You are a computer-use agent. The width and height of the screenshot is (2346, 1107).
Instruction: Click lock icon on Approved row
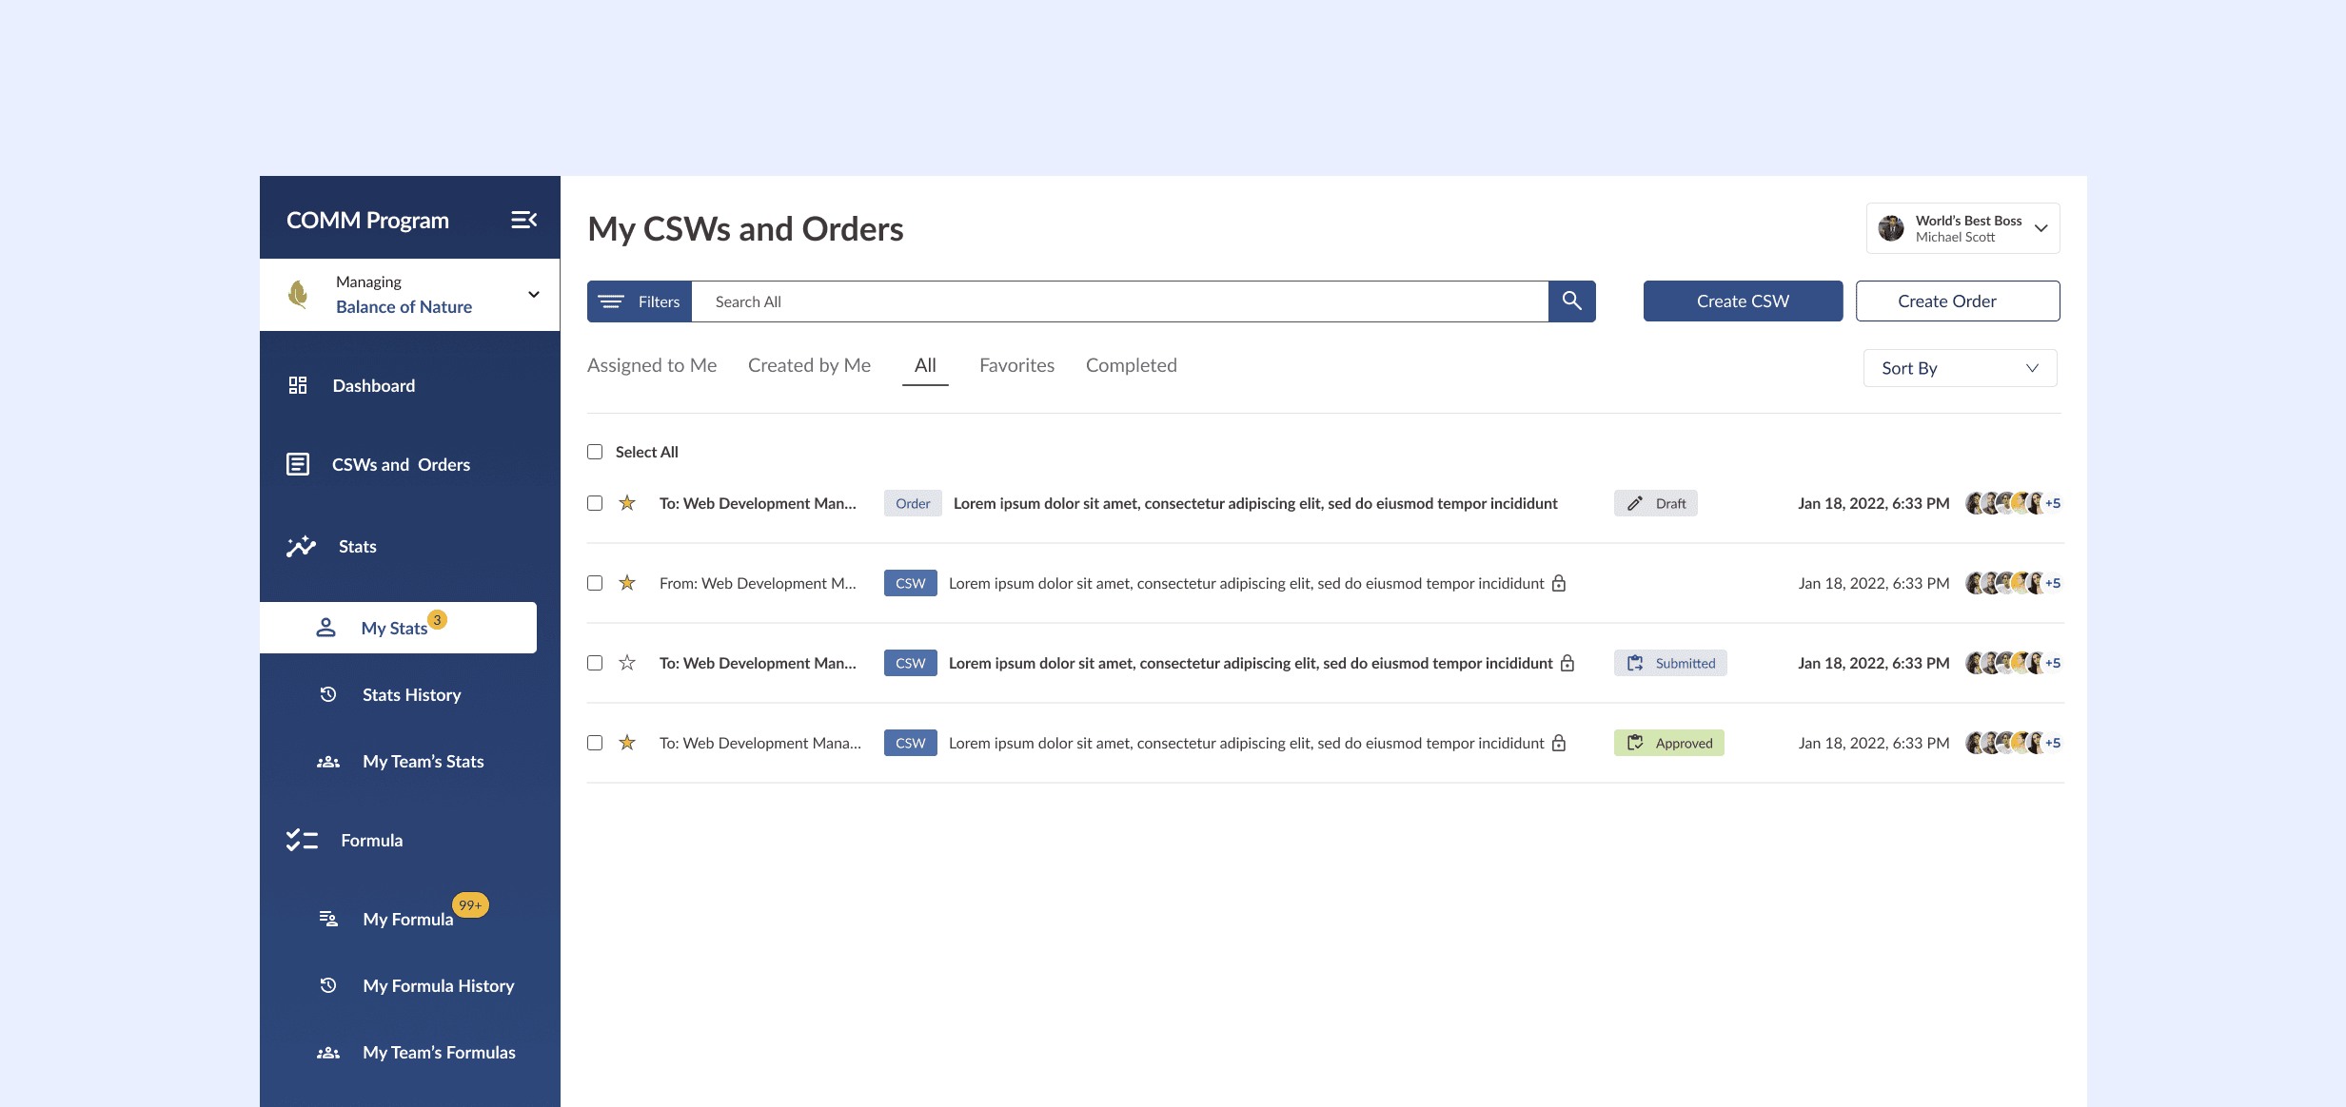click(1559, 743)
